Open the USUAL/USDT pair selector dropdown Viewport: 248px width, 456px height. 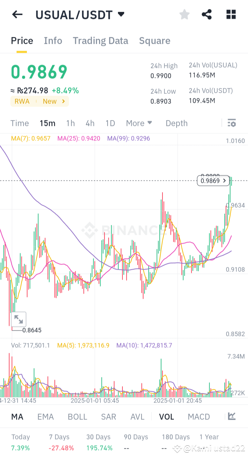(80, 14)
